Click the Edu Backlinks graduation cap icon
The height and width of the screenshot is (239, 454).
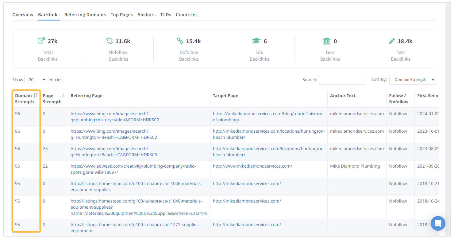coord(256,41)
